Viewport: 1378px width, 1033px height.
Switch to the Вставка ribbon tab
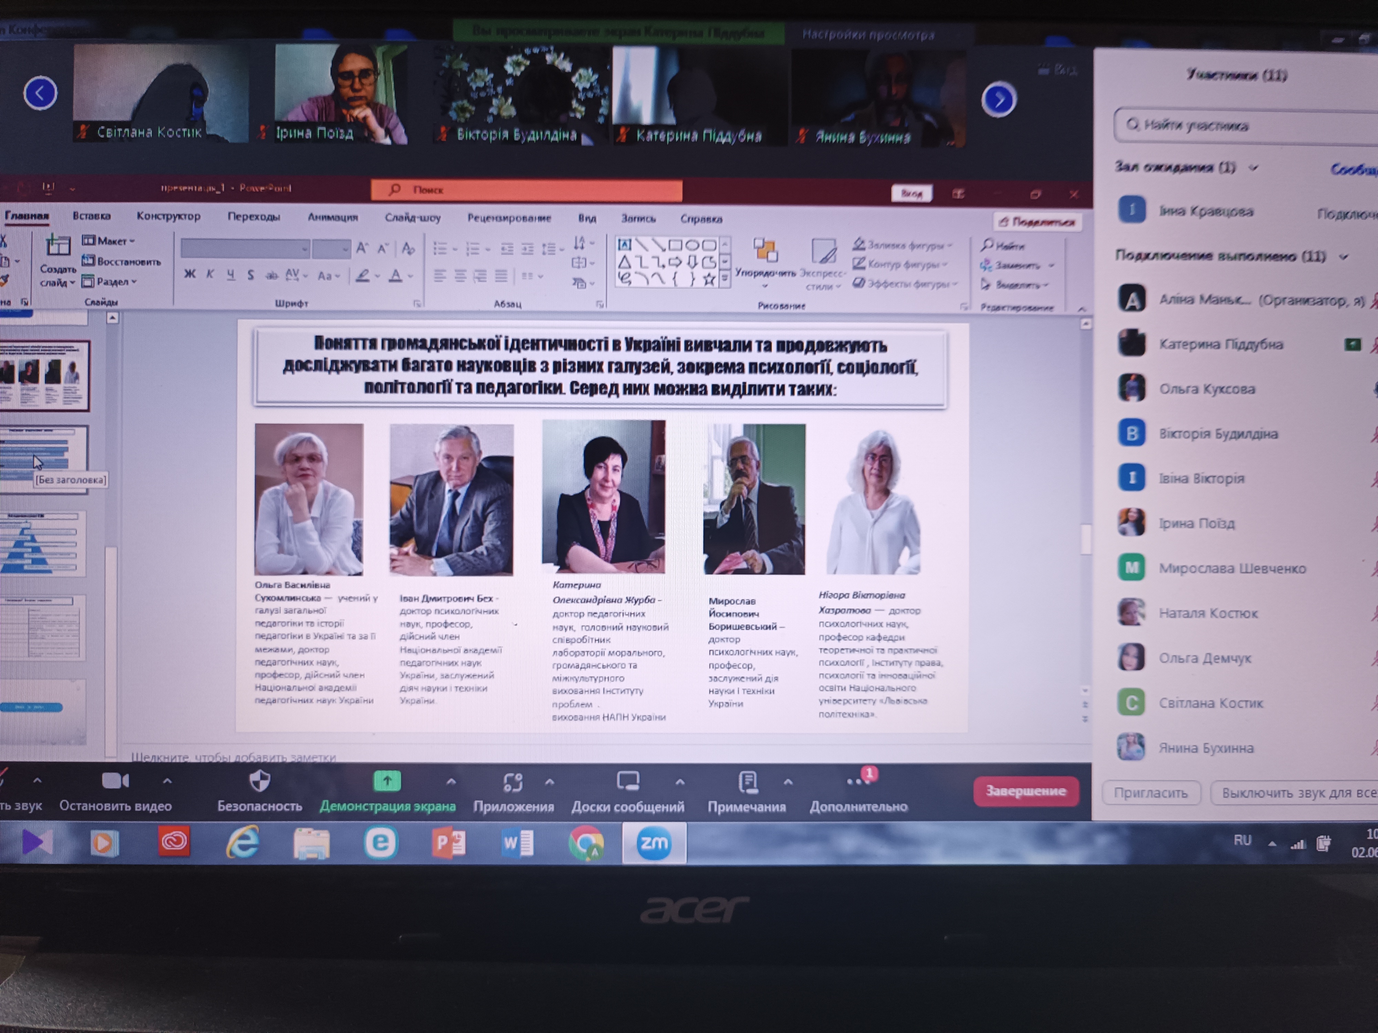point(91,216)
